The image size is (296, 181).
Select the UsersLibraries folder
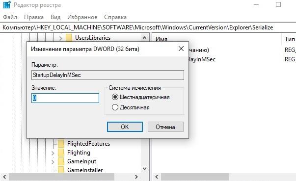[93, 38]
